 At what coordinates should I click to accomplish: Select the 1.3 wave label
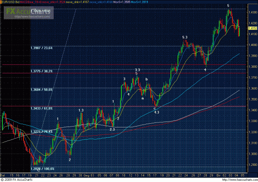pyautogui.click(x=81, y=110)
